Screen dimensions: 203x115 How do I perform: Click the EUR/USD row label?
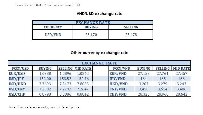(x=16, y=73)
